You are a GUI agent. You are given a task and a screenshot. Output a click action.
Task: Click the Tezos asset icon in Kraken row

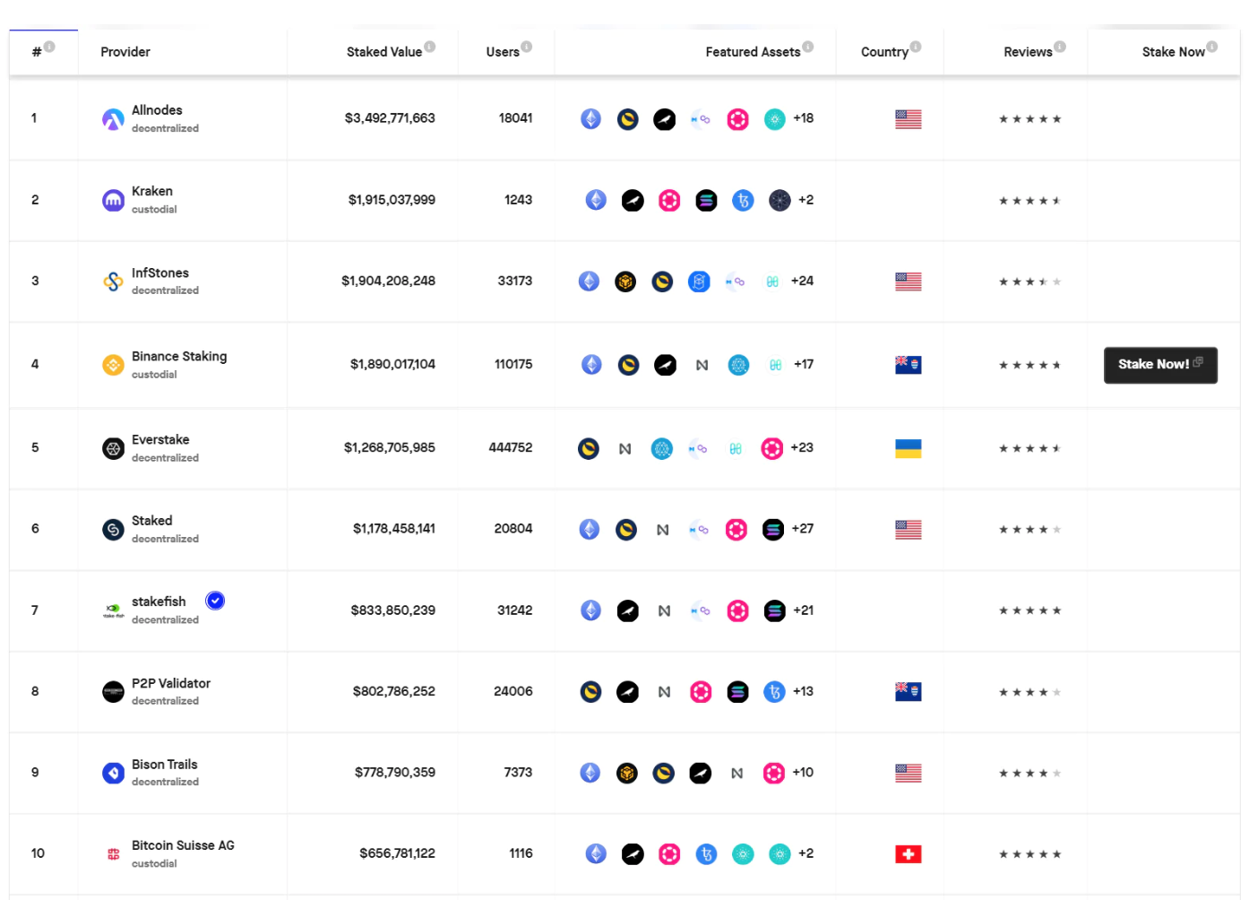(x=743, y=201)
